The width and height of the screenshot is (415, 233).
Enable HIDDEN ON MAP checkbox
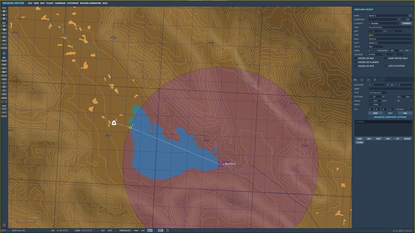click(x=356, y=58)
